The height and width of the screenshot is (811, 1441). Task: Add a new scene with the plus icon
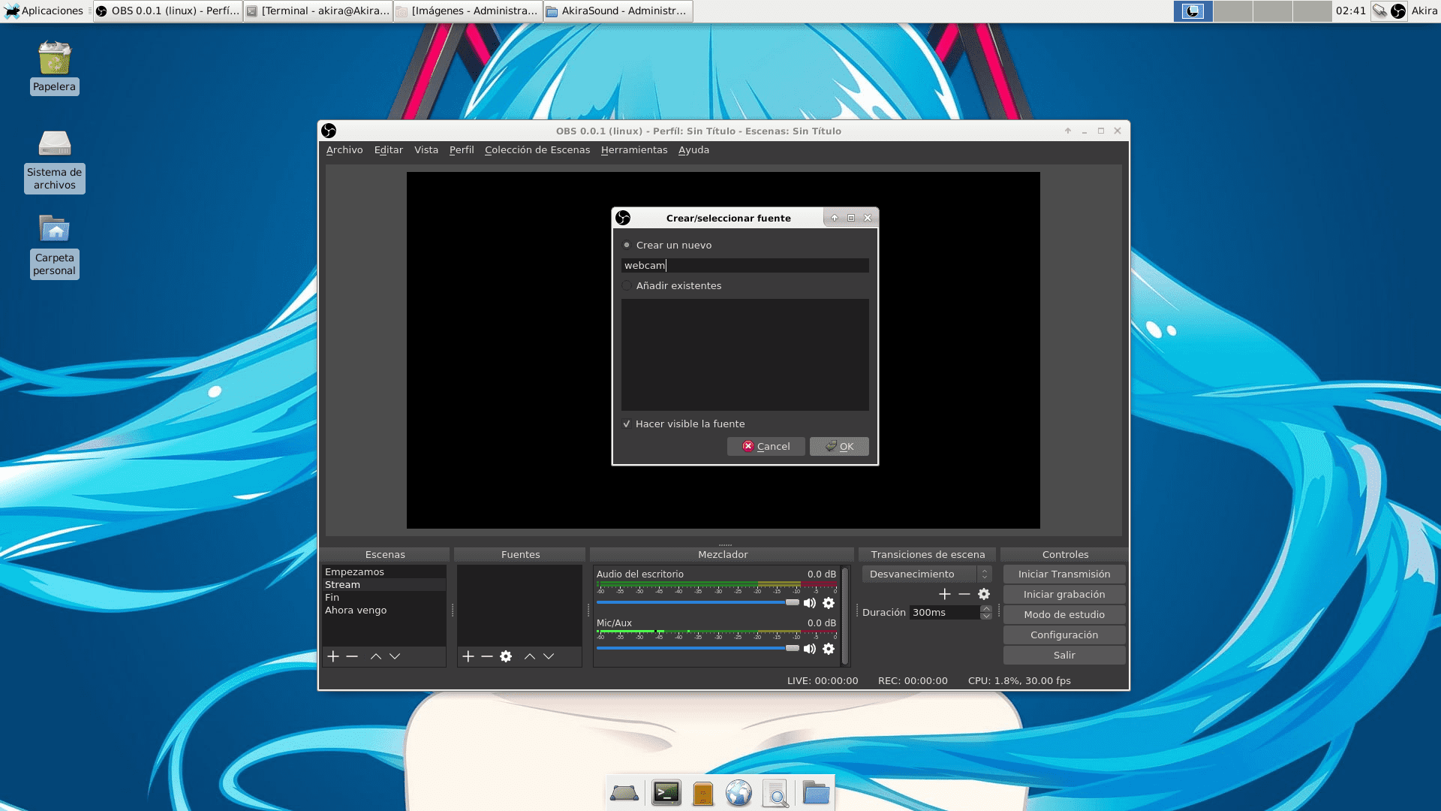[332, 656]
